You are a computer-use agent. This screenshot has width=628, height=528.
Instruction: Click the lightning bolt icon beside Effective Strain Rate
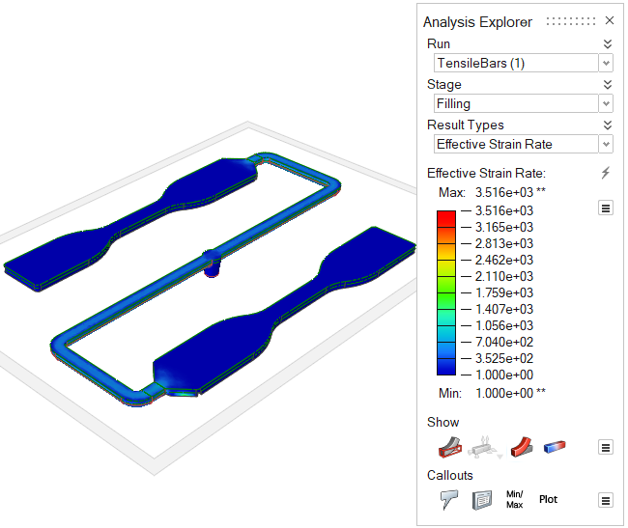[606, 173]
